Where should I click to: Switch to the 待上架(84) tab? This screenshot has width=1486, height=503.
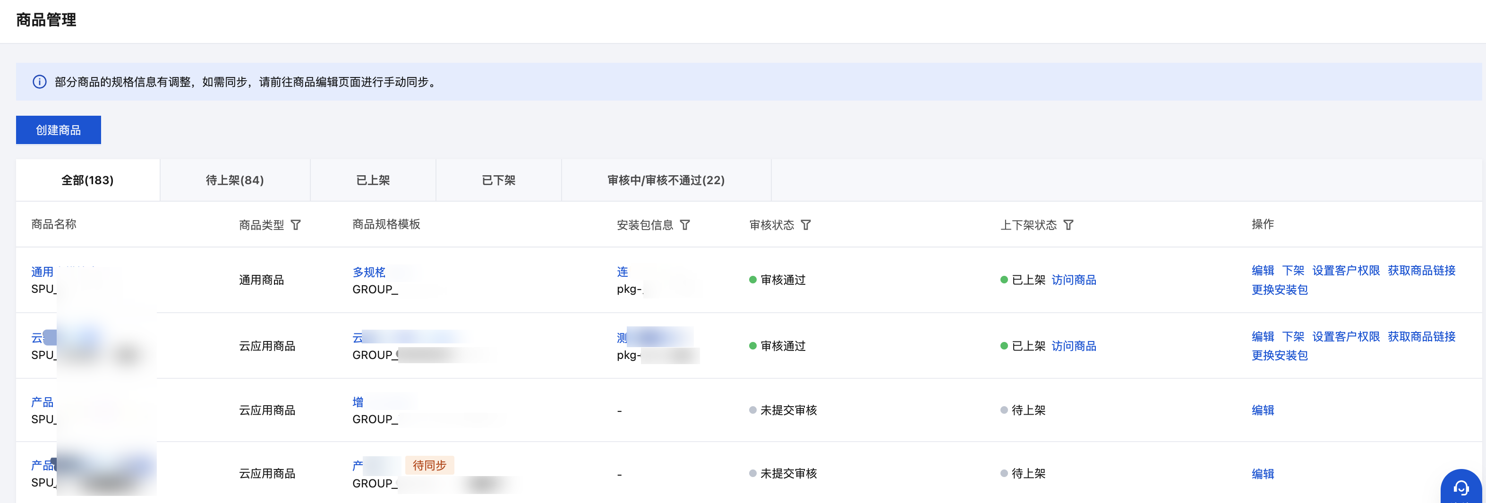[235, 180]
